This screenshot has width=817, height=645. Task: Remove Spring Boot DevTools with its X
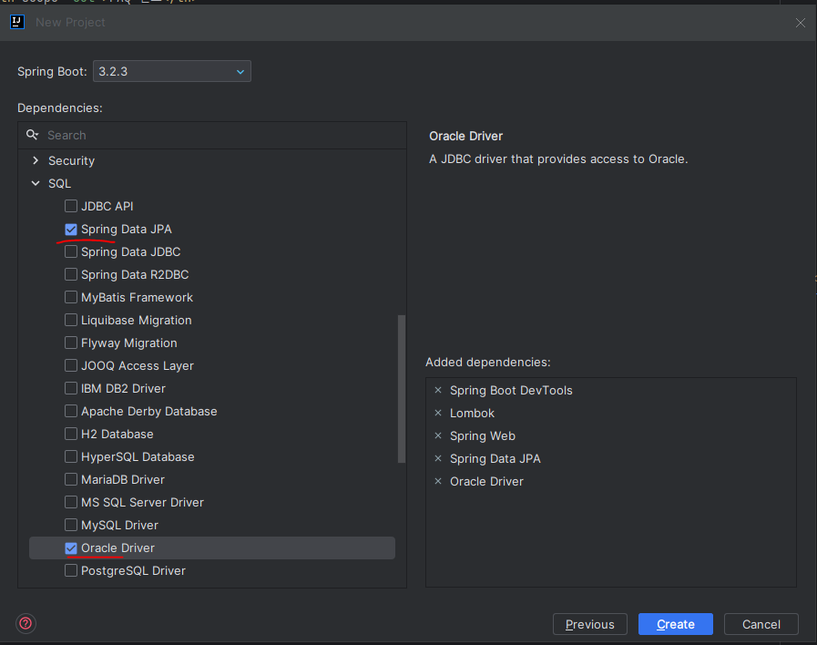pos(438,390)
